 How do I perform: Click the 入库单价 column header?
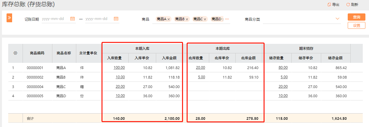coord(142,58)
